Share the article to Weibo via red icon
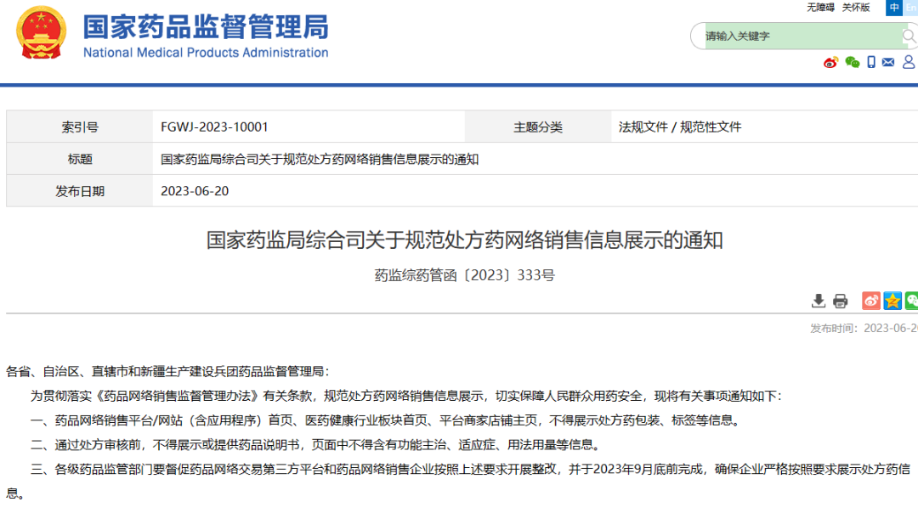Image resolution: width=918 pixels, height=513 pixels. [871, 301]
